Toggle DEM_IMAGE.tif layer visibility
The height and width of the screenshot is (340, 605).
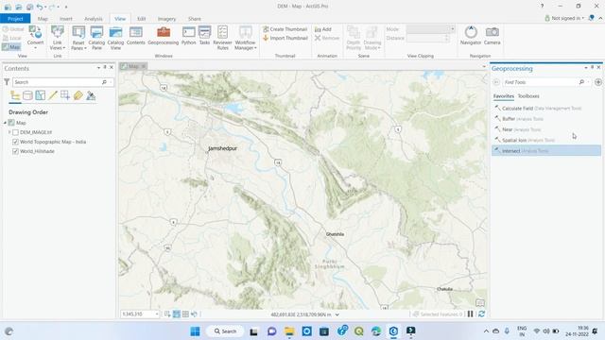(x=15, y=132)
